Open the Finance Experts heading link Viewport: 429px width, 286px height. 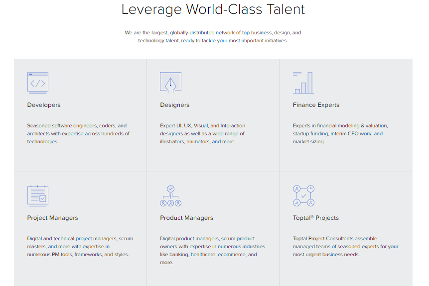[x=316, y=105]
